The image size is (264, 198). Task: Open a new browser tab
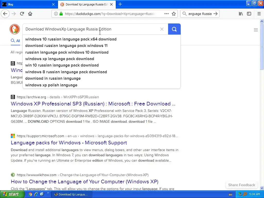click(x=120, y=4)
